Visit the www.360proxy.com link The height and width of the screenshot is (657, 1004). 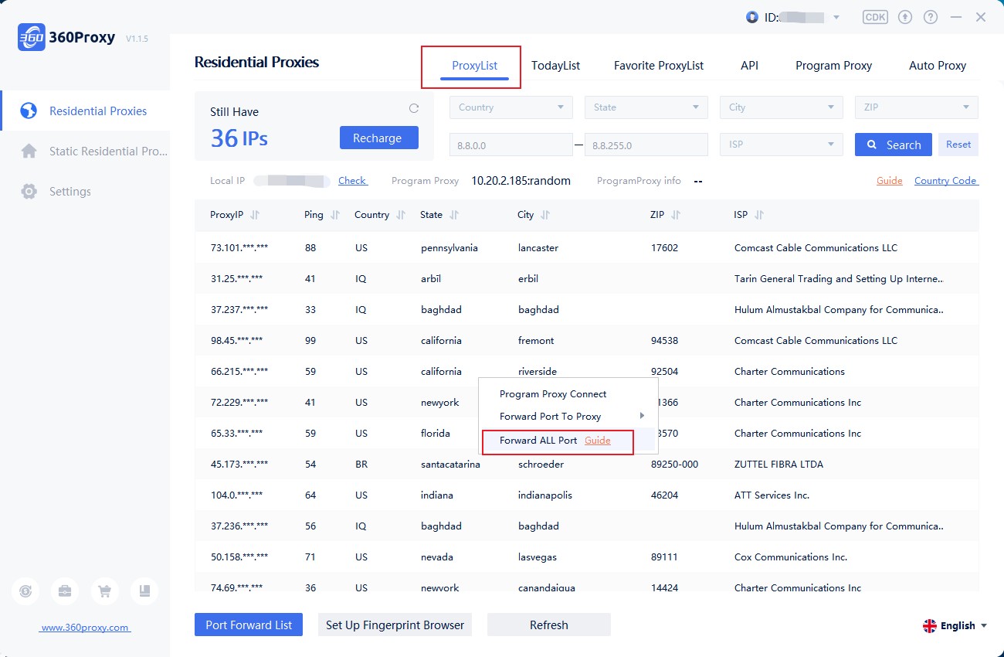(x=85, y=628)
